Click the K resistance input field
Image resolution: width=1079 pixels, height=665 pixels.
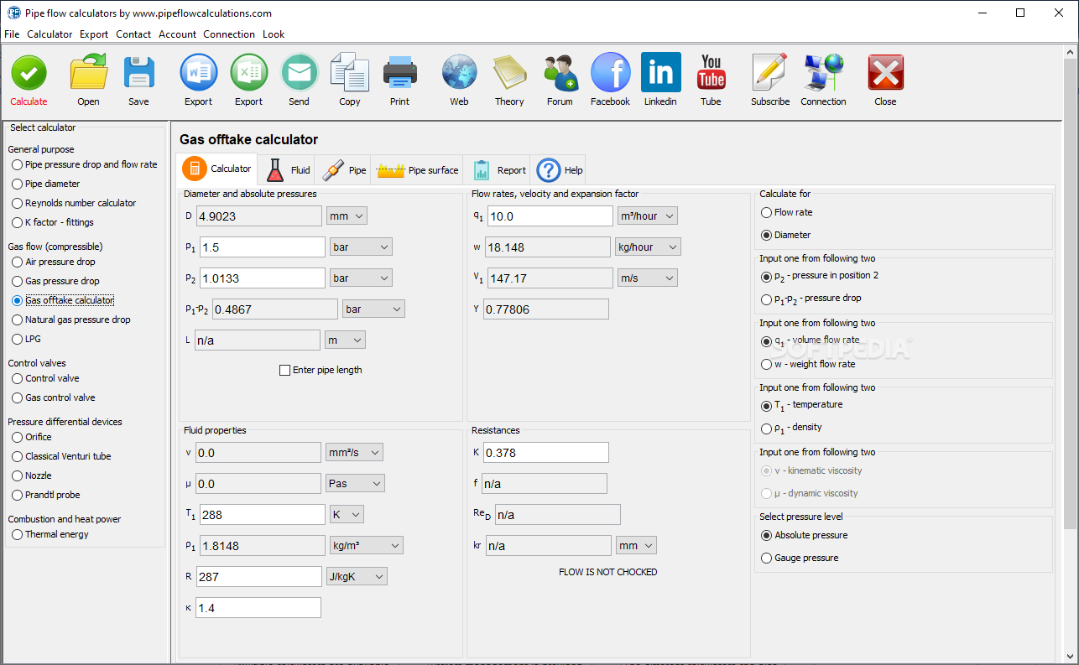click(x=545, y=453)
